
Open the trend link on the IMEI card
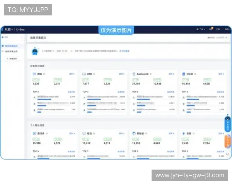coord(72,74)
